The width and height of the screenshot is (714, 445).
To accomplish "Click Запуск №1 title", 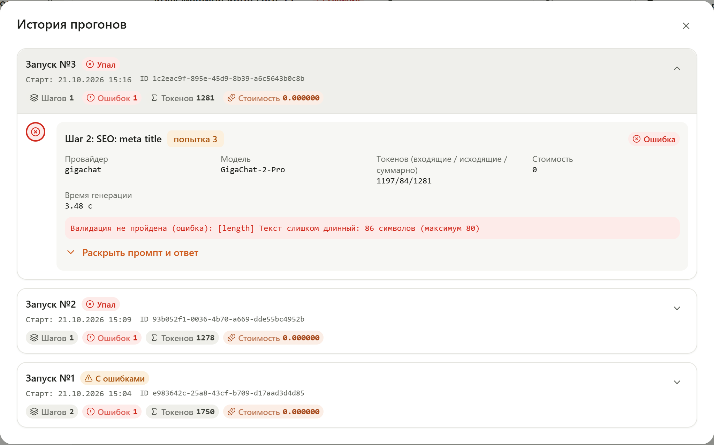I will click(x=50, y=378).
